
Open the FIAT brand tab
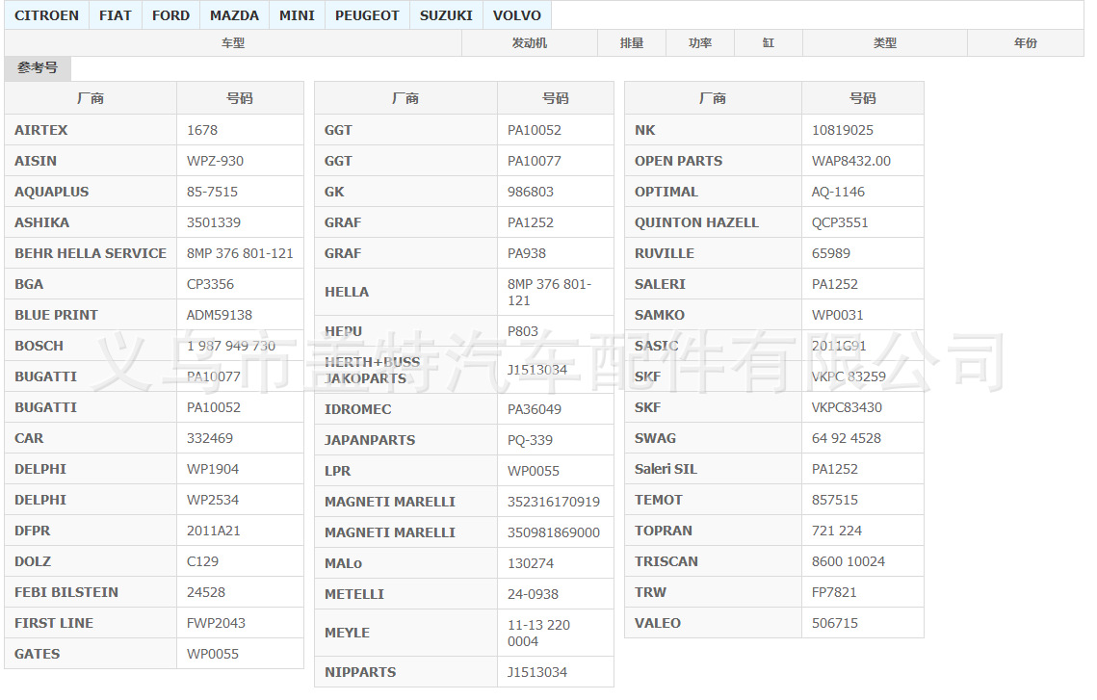coord(116,15)
